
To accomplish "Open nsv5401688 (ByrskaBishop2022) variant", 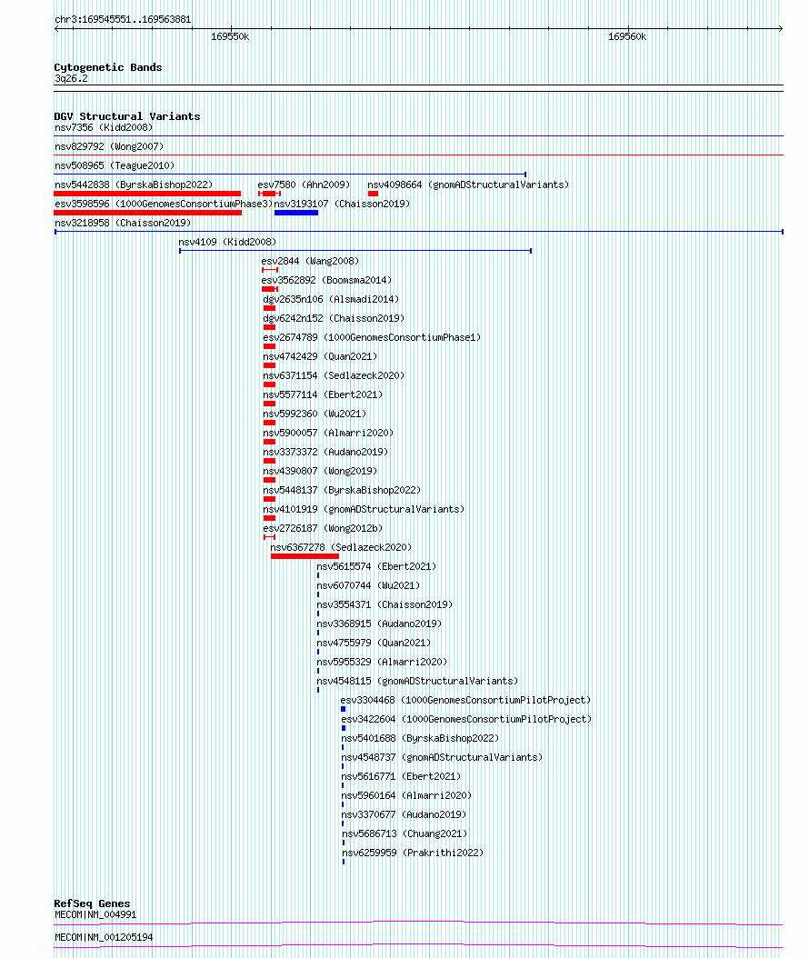I will (420, 738).
